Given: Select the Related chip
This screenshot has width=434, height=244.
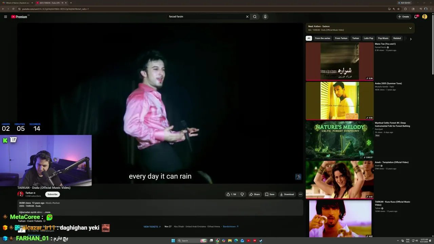Looking at the screenshot, I should (x=397, y=38).
